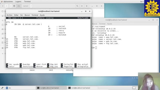Open Ayuda menu in the background terminal
The image size is (160, 90).
point(109,24)
